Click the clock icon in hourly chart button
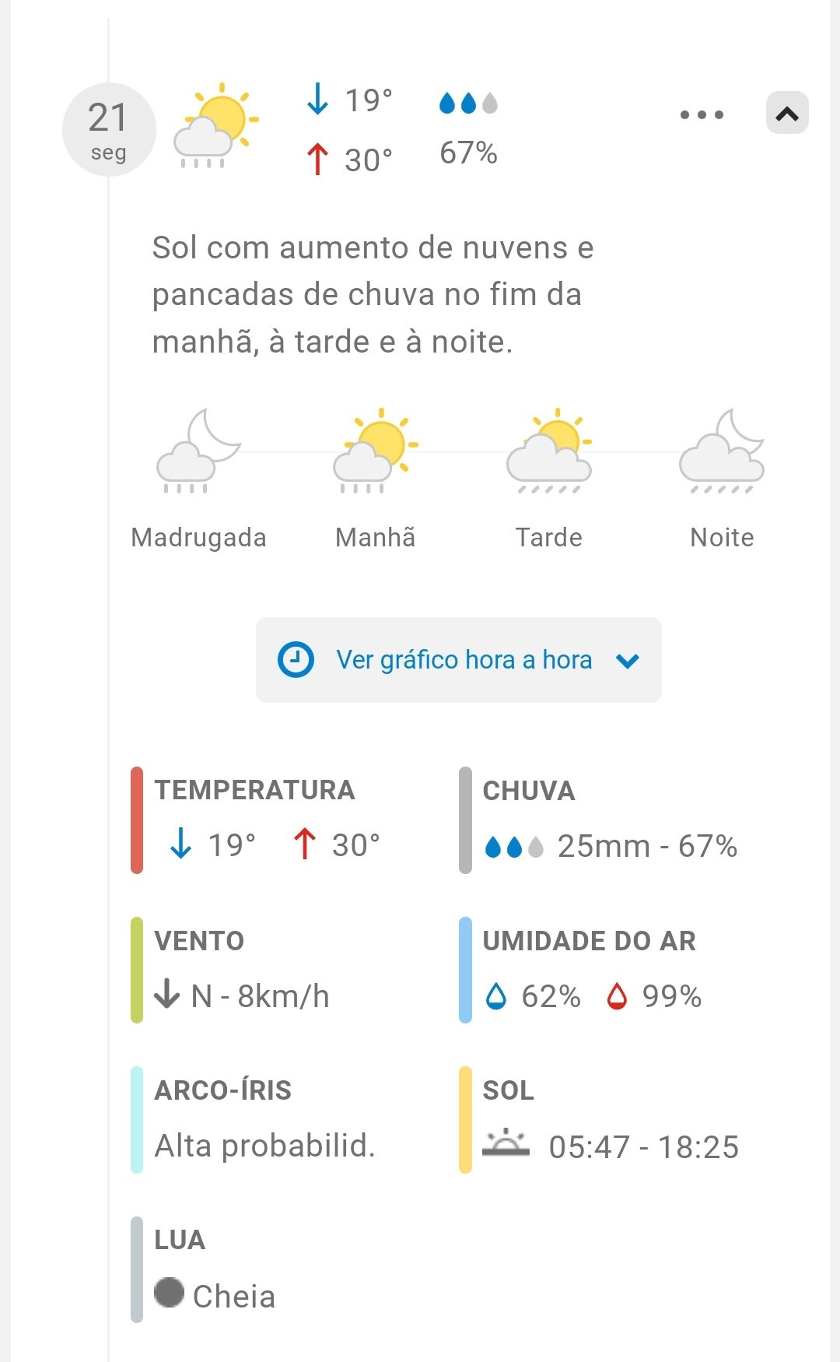Viewport: 840px width, 1362px height. click(296, 660)
